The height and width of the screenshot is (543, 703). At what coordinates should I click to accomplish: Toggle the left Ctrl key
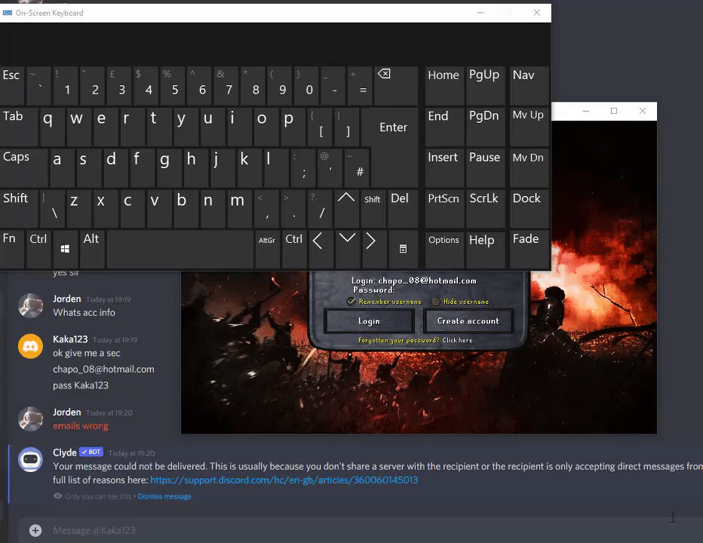tap(38, 249)
